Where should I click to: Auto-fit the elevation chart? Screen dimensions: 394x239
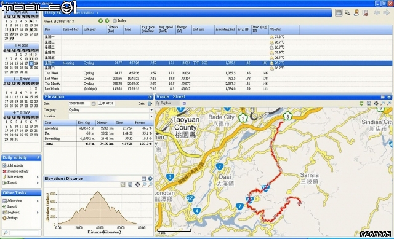[x=137, y=184]
